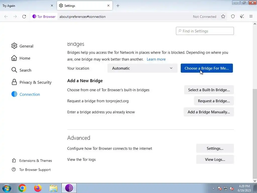This screenshot has height=193, width=257.
Task: Click the forward arrow in the toolbar
Action: [x=15, y=17]
